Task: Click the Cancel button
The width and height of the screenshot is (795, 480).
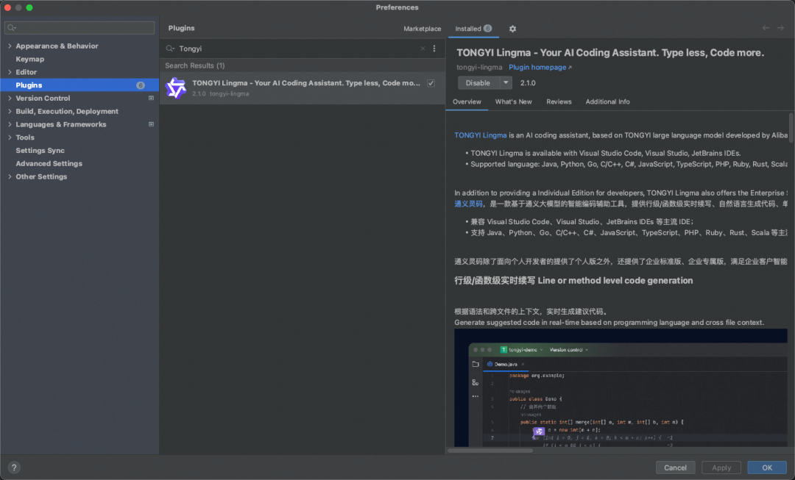Action: [675, 468]
